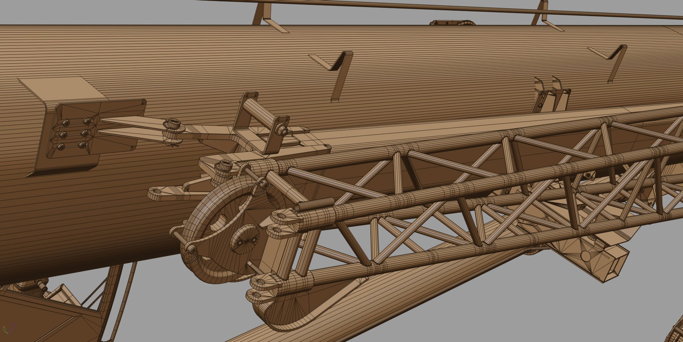Click the XYZ axis gizmo in the viewport corner
Screen dimensions: 683x342
pos(9,329)
